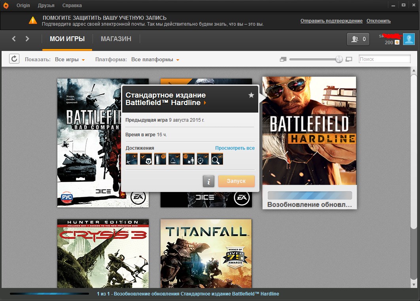Switch to the 'Магазин' tab
Image resolution: width=420 pixels, height=301 pixels.
(x=116, y=39)
